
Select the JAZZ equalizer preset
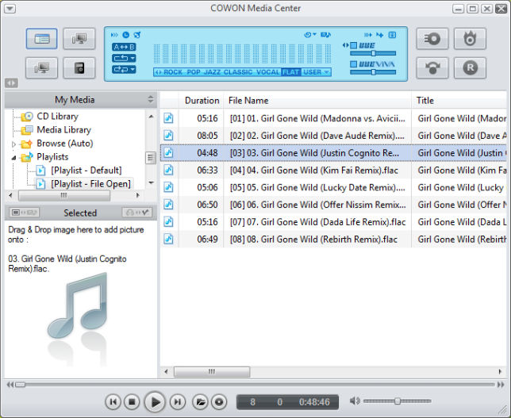[x=212, y=72]
